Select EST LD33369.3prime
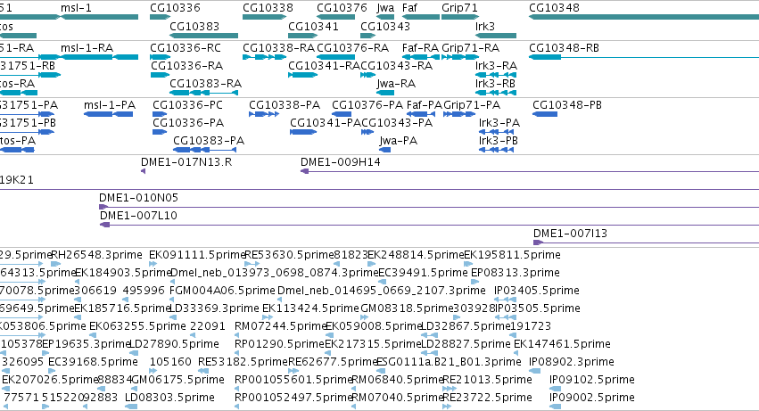The width and height of the screenshot is (759, 411). (171, 317)
